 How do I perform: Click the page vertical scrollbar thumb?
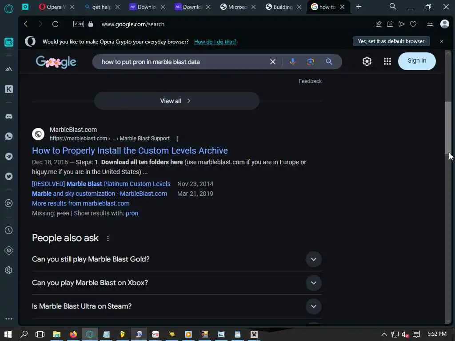pos(448,127)
